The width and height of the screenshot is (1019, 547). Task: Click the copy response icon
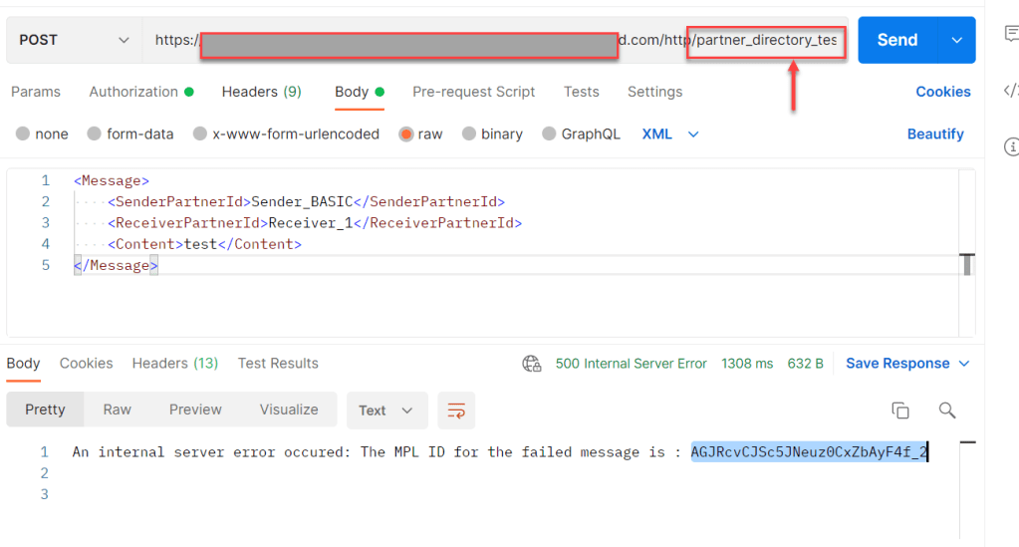tap(899, 410)
